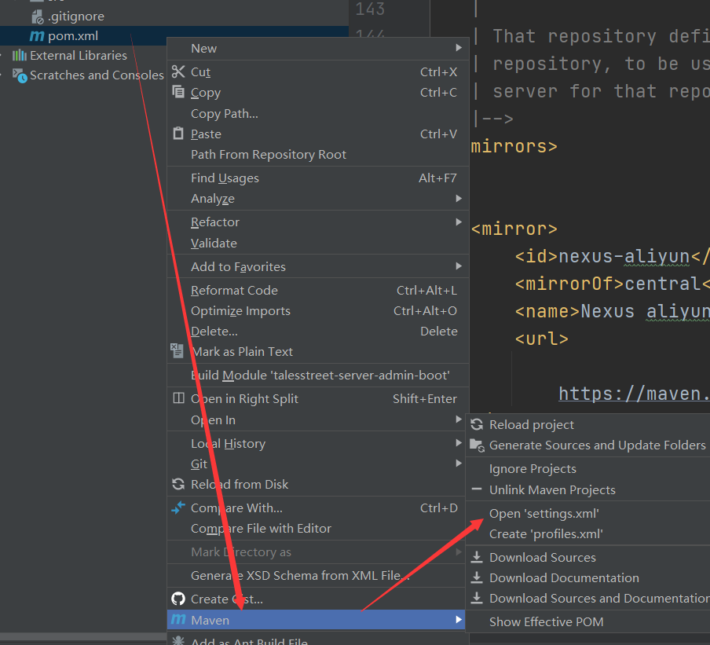This screenshot has height=645, width=710.
Task: Select Ignore Projects in Maven submenu
Action: coord(587,468)
